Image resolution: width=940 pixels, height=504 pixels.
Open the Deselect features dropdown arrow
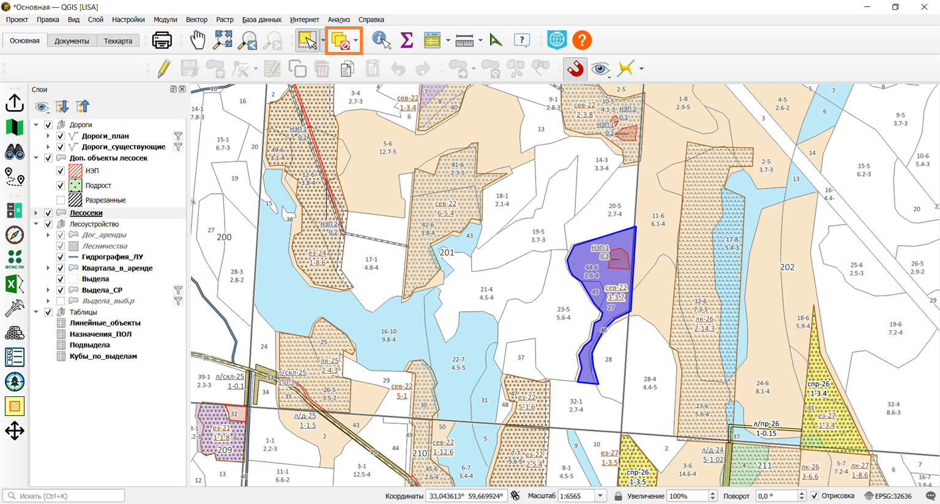coord(356,40)
